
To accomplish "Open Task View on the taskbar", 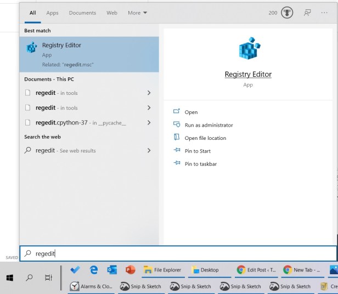I will click(x=48, y=278).
